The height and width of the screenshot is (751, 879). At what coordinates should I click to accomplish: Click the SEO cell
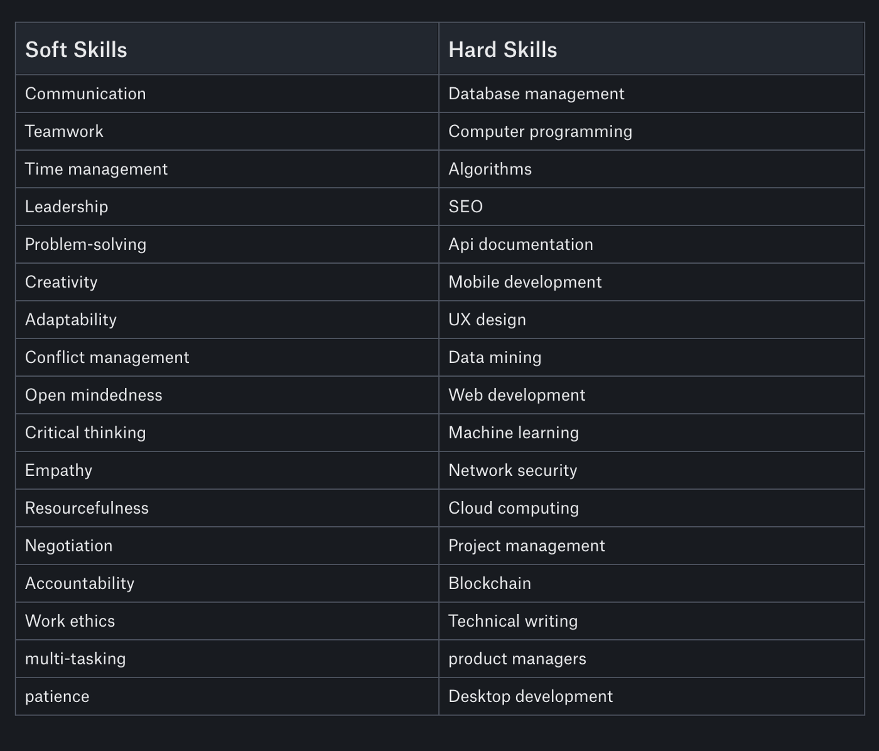pos(465,207)
